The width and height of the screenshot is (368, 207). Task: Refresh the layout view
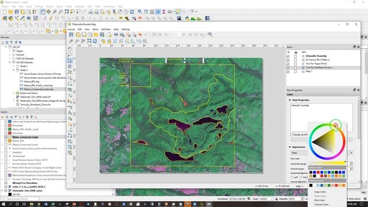click(95, 41)
